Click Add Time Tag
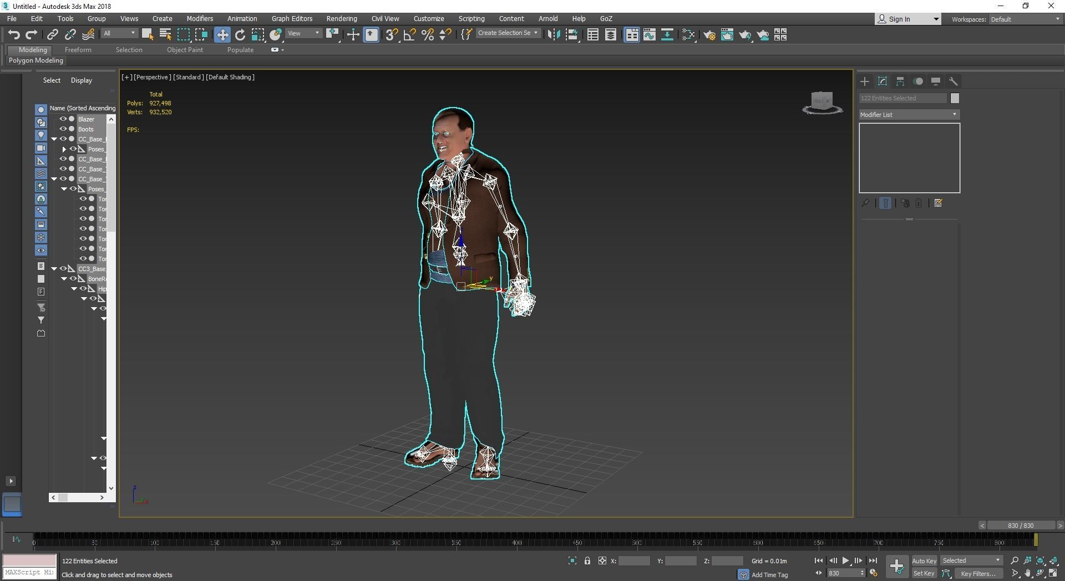This screenshot has height=581, width=1065. pyautogui.click(x=769, y=575)
